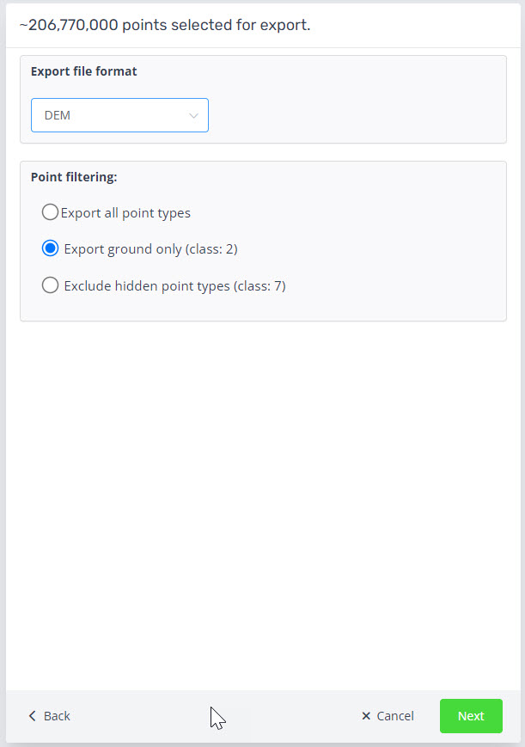Choose "Exclude hidden point types (class: 7)"
The width and height of the screenshot is (525, 747).
coord(50,285)
